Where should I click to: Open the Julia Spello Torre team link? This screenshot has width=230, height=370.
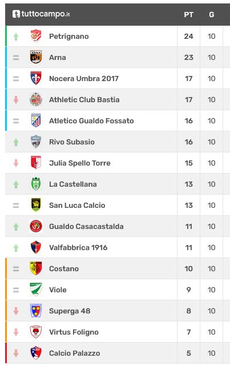[x=80, y=163]
